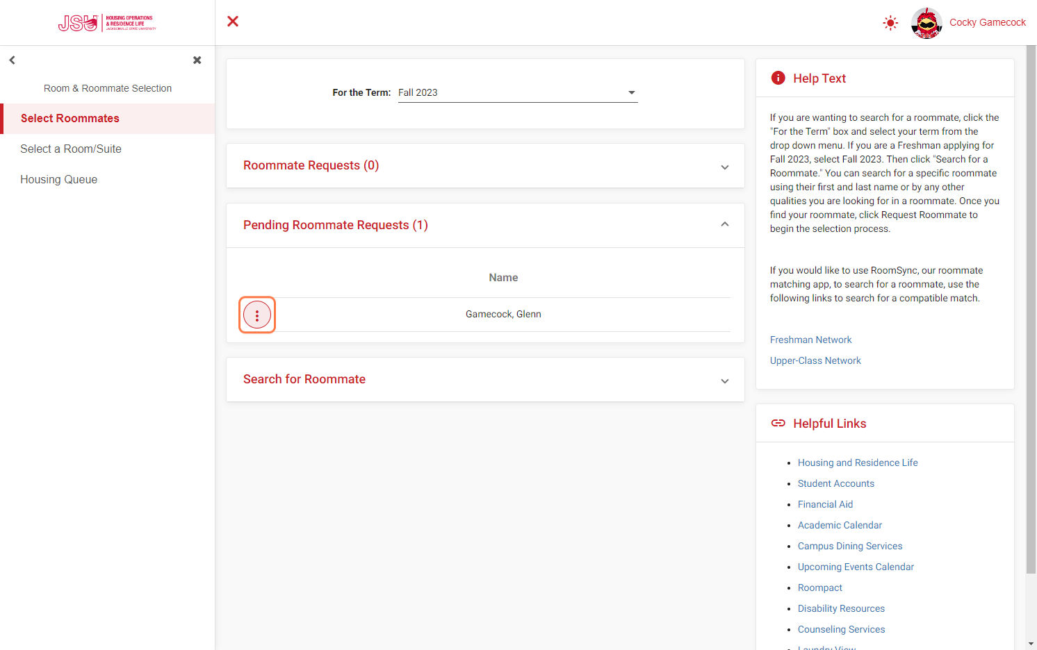This screenshot has height=650, width=1037.
Task: Open the Roompact link
Action: 820,588
